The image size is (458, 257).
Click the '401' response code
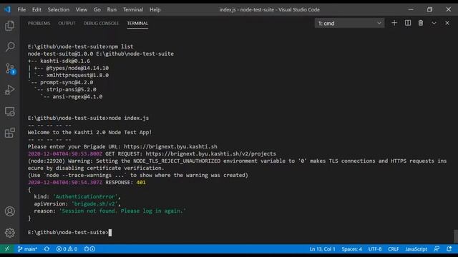tap(141, 183)
